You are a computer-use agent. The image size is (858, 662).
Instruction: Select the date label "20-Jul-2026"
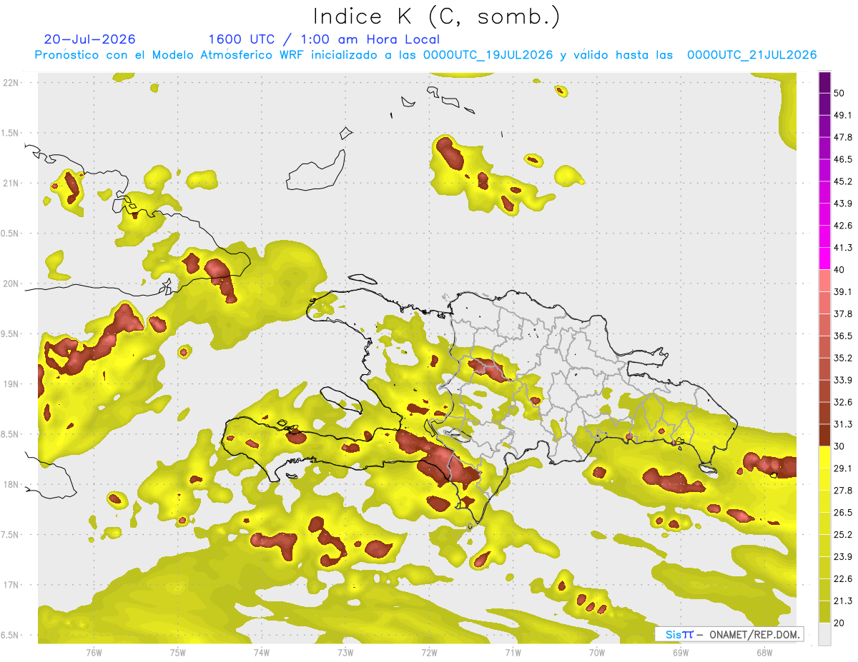[x=89, y=39]
